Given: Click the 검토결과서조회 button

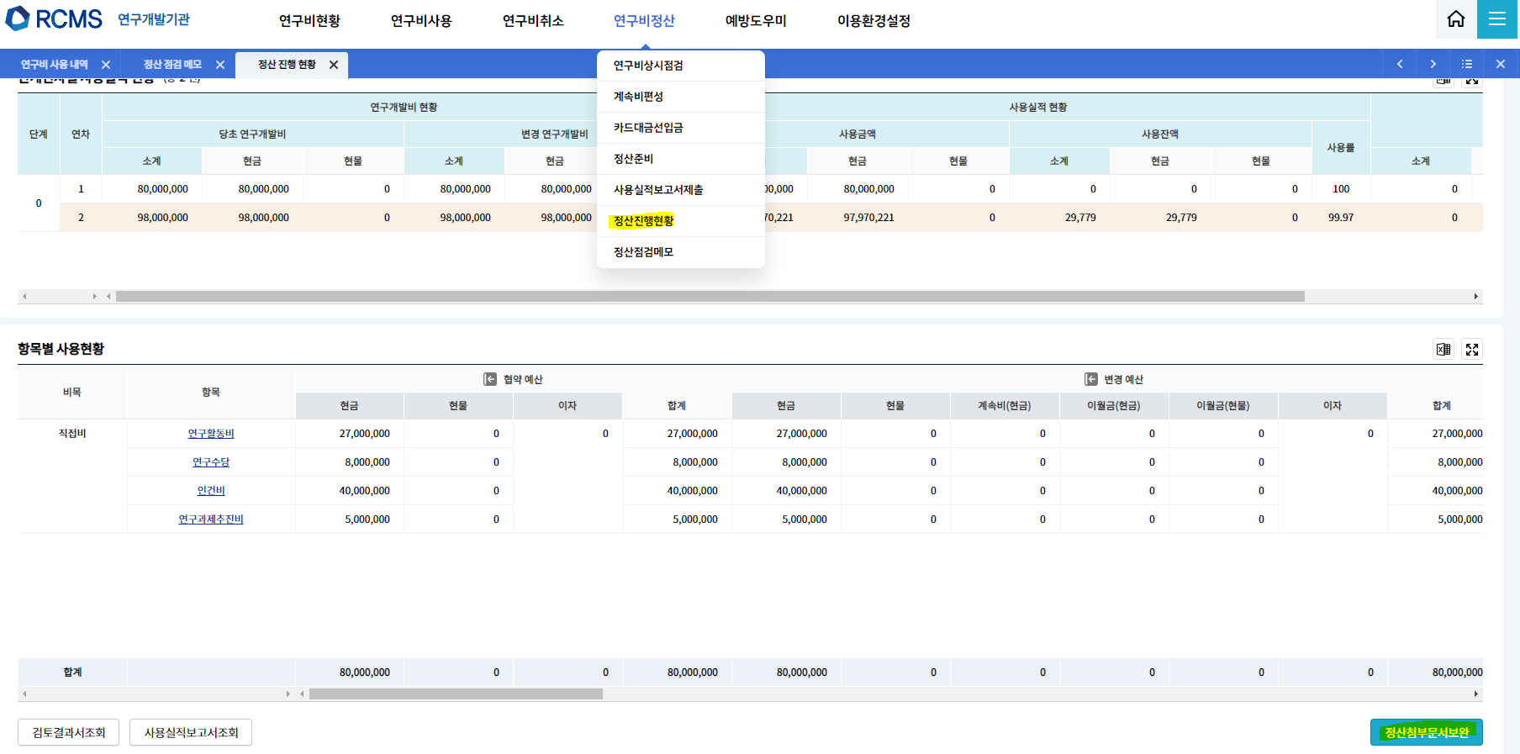Looking at the screenshot, I should (x=68, y=732).
